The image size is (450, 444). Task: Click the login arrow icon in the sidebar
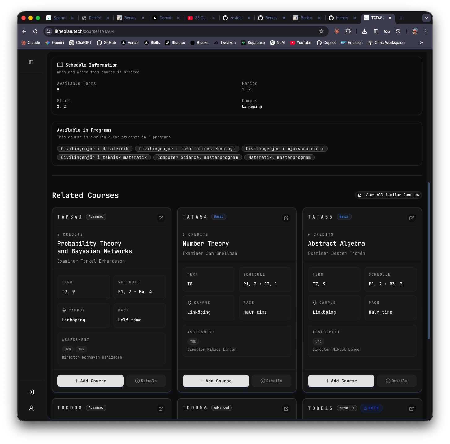(31, 392)
